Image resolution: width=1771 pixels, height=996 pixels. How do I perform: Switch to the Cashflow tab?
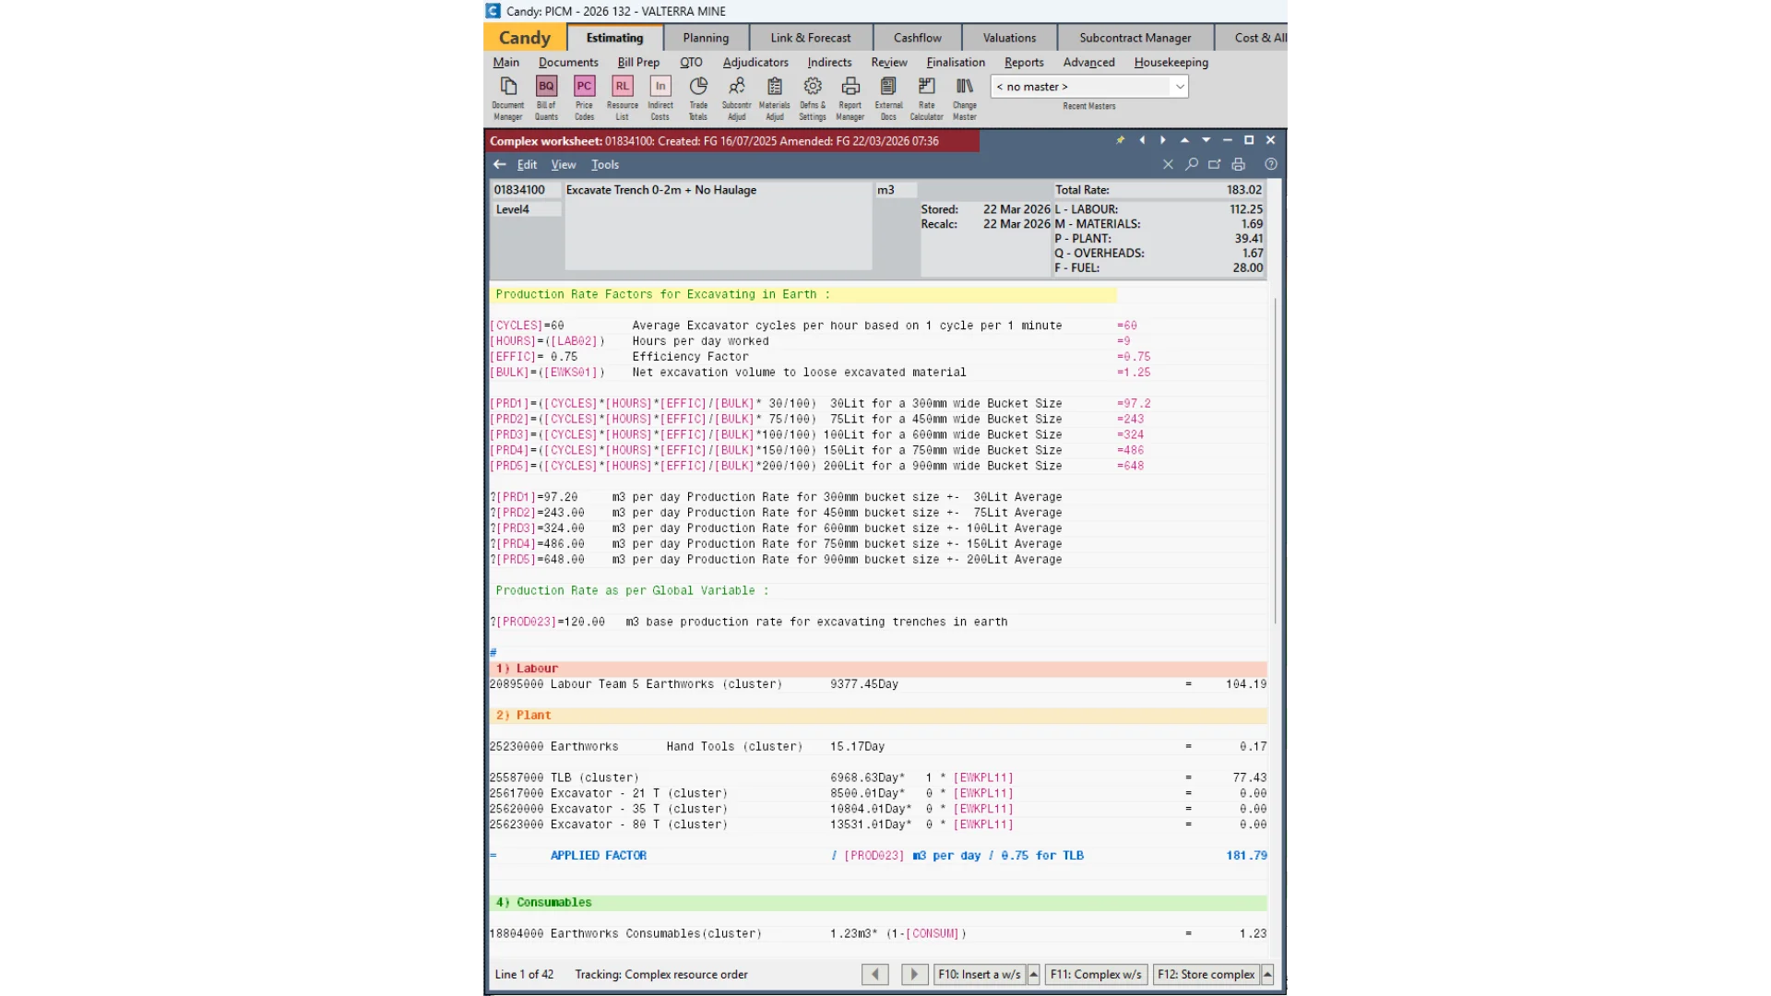point(917,38)
